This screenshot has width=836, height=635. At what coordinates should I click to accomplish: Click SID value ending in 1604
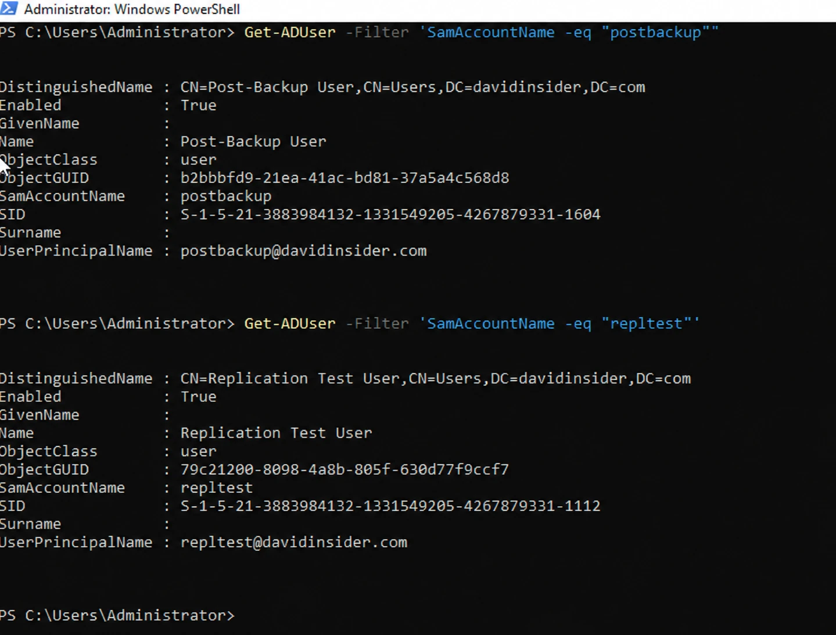390,214
